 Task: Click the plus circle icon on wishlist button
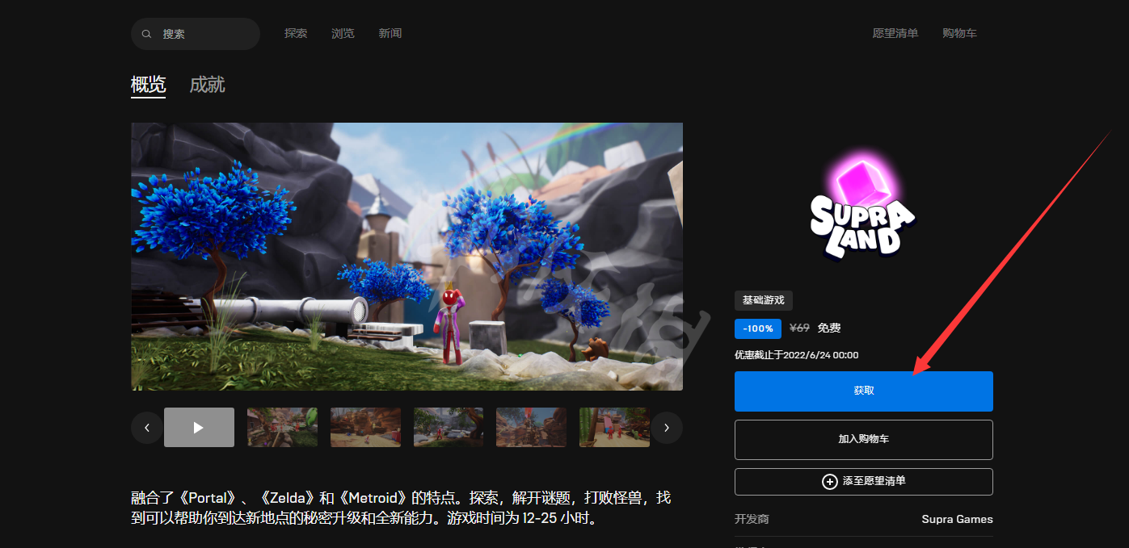(x=829, y=482)
